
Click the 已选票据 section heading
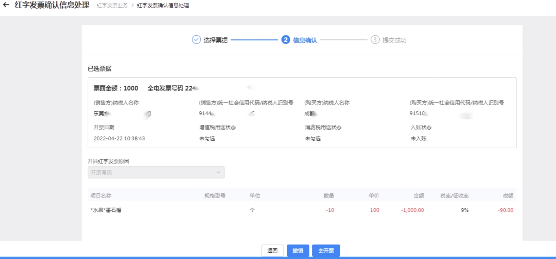(99, 68)
